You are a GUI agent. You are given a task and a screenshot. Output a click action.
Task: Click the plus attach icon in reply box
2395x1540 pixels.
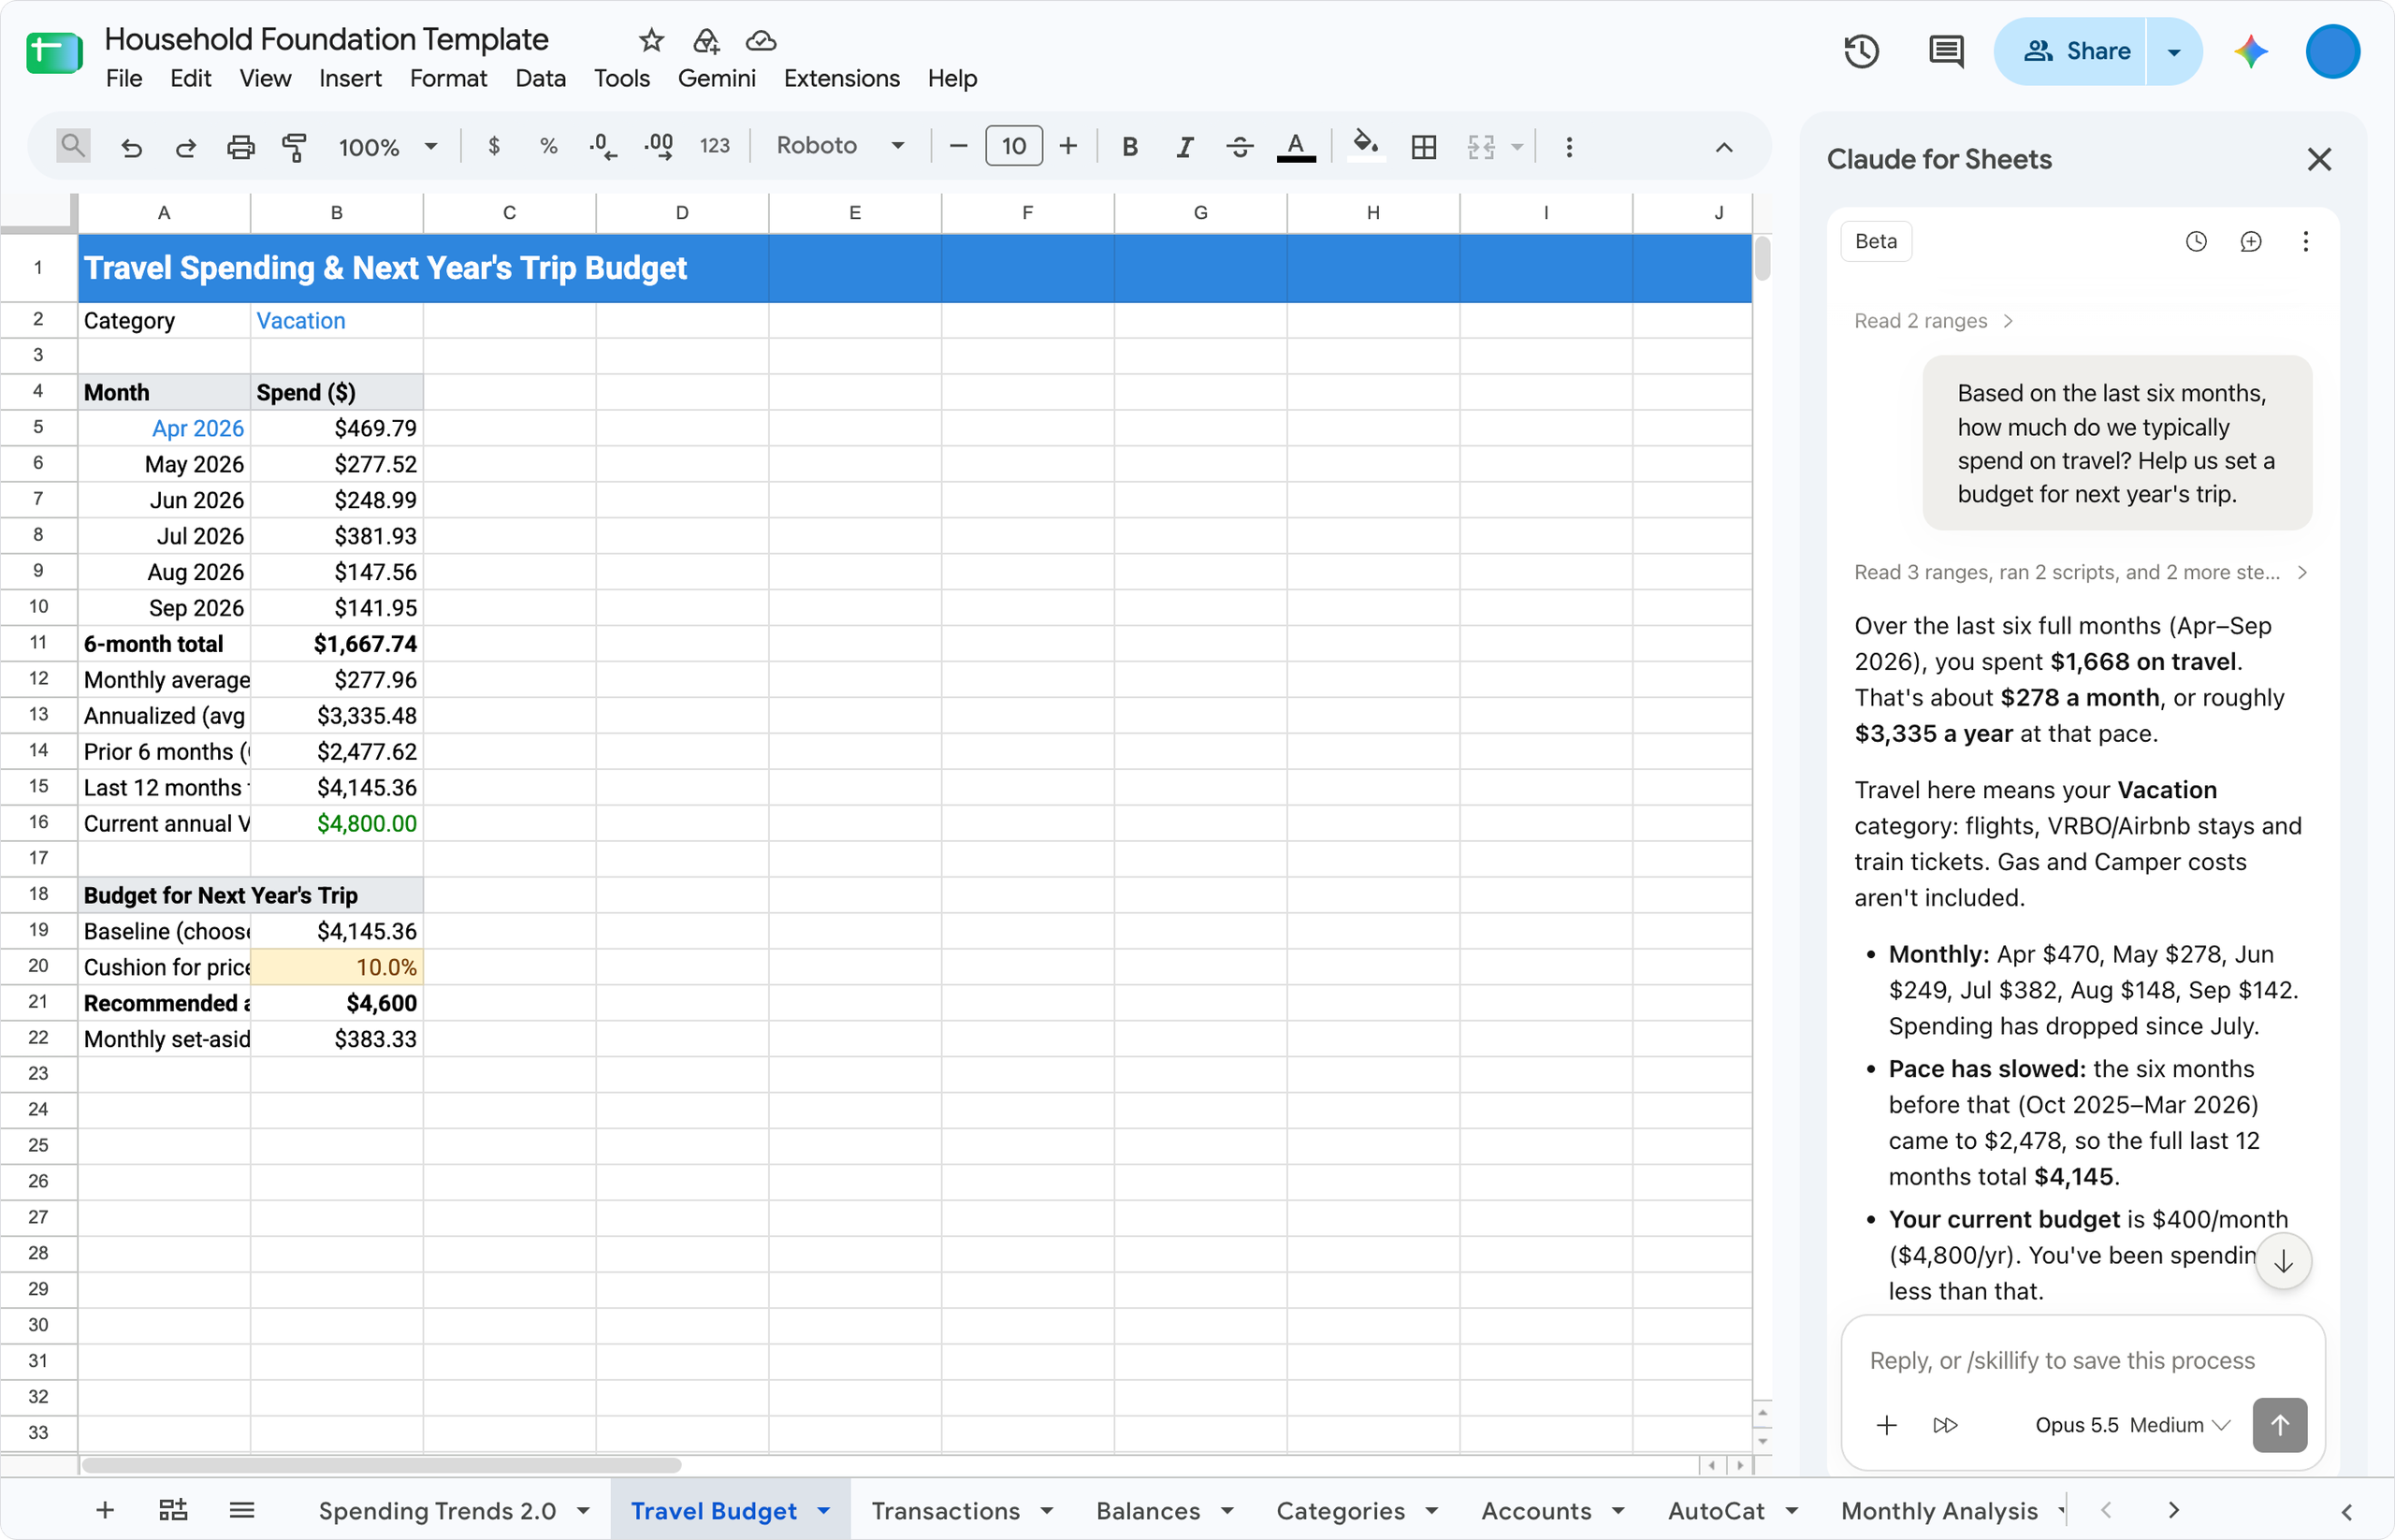pos(1886,1424)
